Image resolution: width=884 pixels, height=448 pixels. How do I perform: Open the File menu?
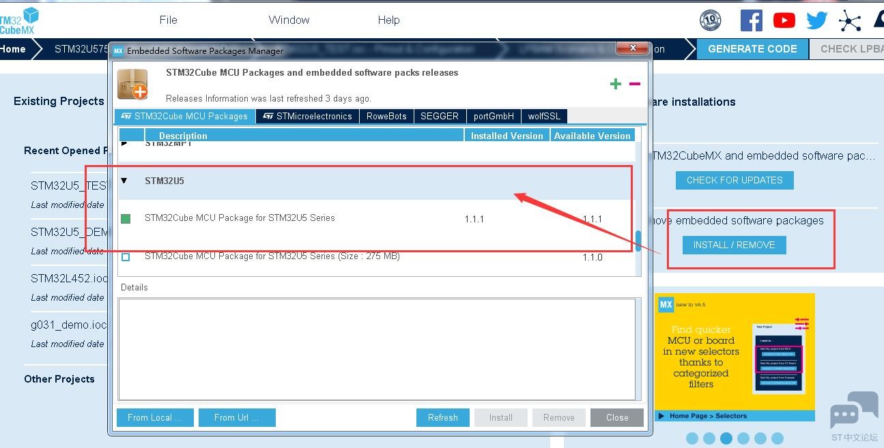coord(168,20)
